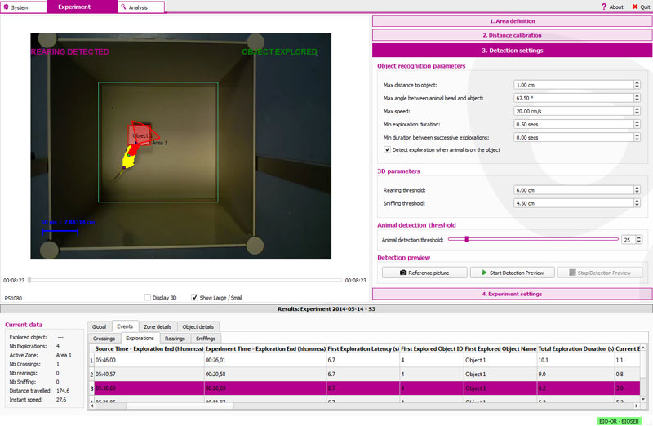Click the BIO-OR - BIOSEB status label
The width and height of the screenshot is (653, 426).
tap(619, 421)
